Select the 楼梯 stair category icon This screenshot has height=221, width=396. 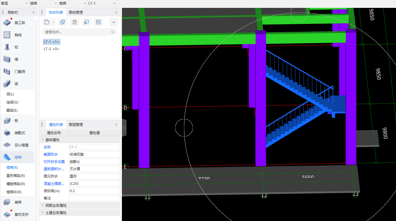[7, 157]
